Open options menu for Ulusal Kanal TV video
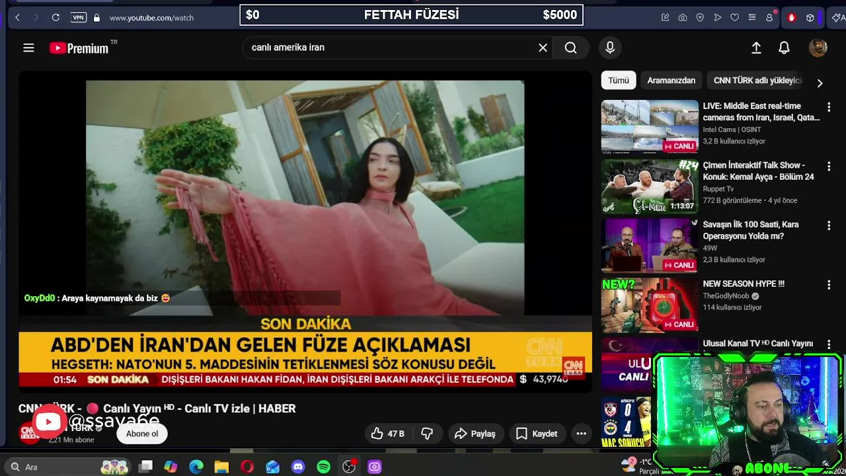Viewport: 846px width, 476px height. (829, 344)
